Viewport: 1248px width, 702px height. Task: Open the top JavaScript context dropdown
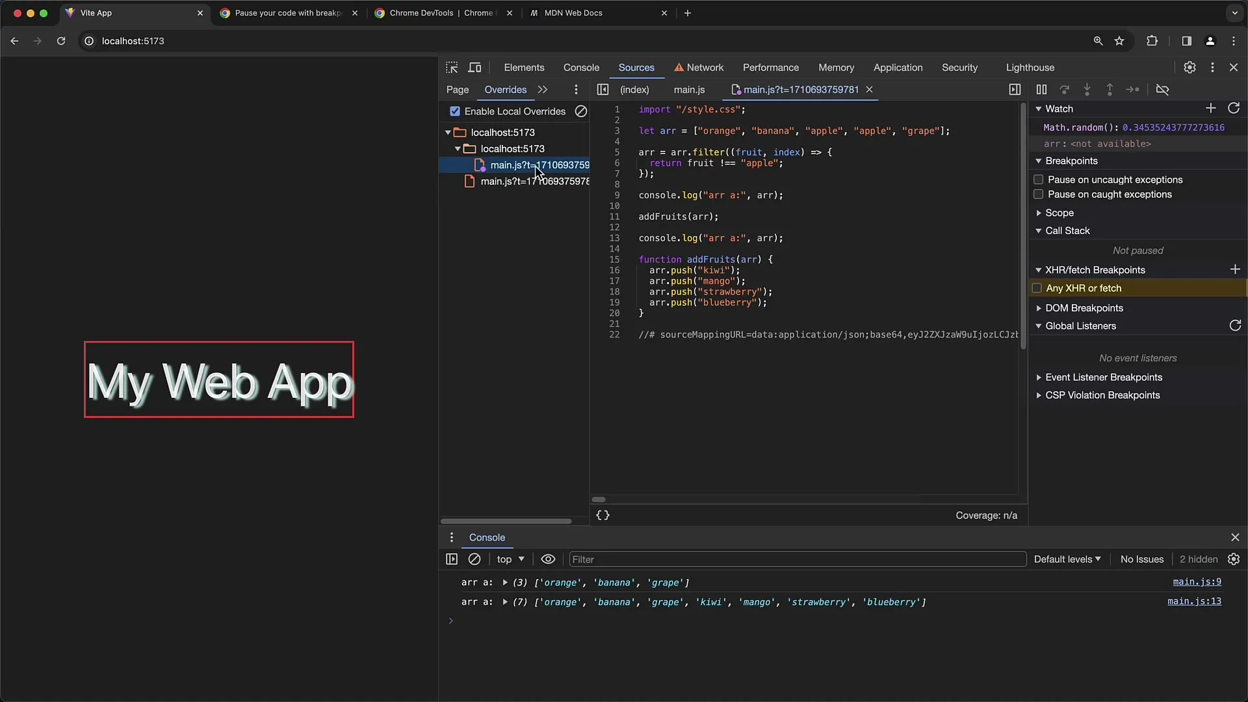pos(510,559)
